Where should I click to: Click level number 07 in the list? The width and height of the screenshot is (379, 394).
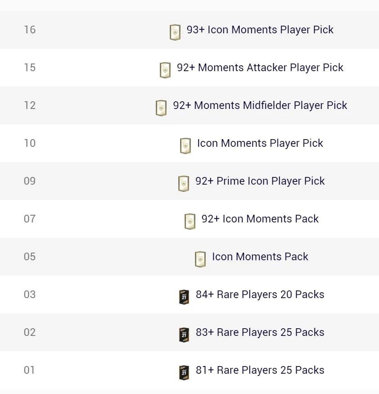30,218
